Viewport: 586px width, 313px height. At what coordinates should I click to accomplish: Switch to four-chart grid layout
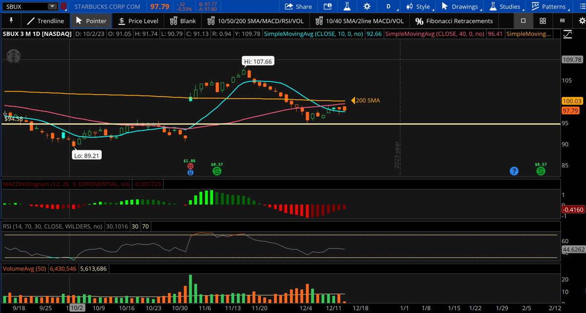pyautogui.click(x=542, y=21)
